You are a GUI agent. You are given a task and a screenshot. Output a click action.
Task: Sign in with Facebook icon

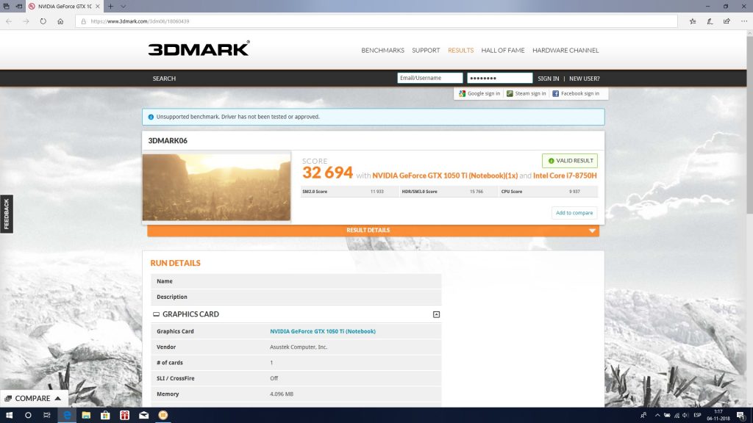[555, 94]
